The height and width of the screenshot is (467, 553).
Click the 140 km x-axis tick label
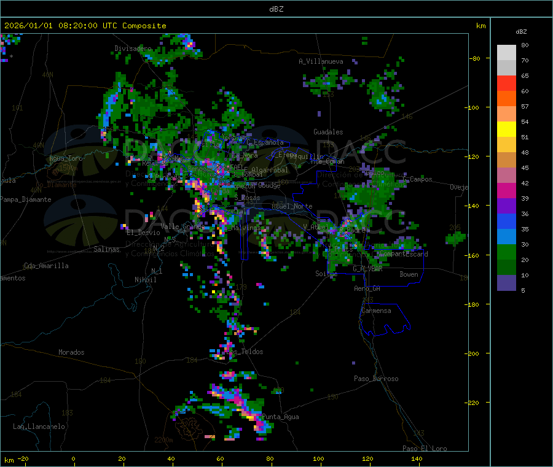click(417, 458)
